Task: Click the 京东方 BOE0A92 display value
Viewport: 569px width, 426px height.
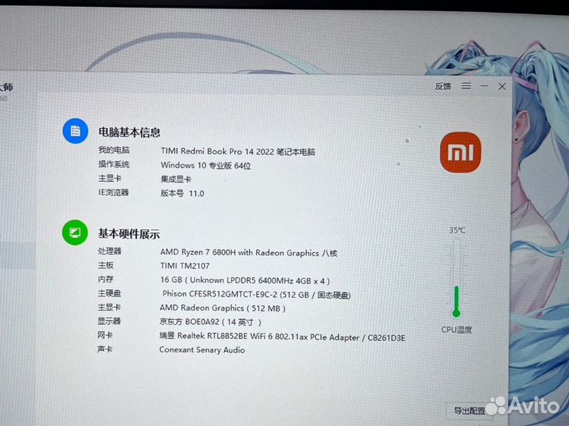Action: point(210,322)
